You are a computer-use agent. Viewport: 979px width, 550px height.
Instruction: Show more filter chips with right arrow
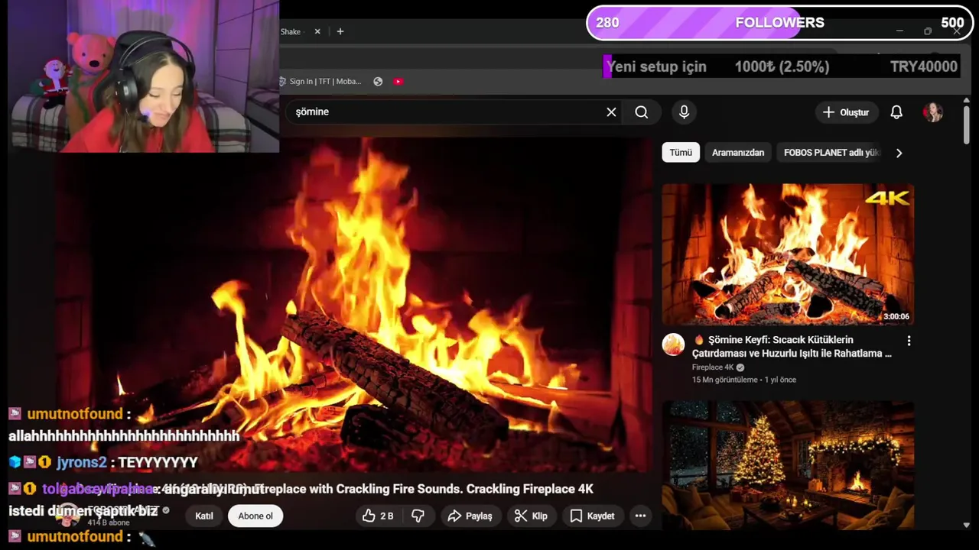(x=899, y=153)
